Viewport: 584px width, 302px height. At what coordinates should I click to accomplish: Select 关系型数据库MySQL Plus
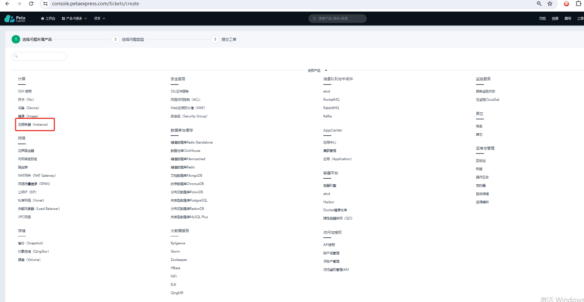pos(189,217)
